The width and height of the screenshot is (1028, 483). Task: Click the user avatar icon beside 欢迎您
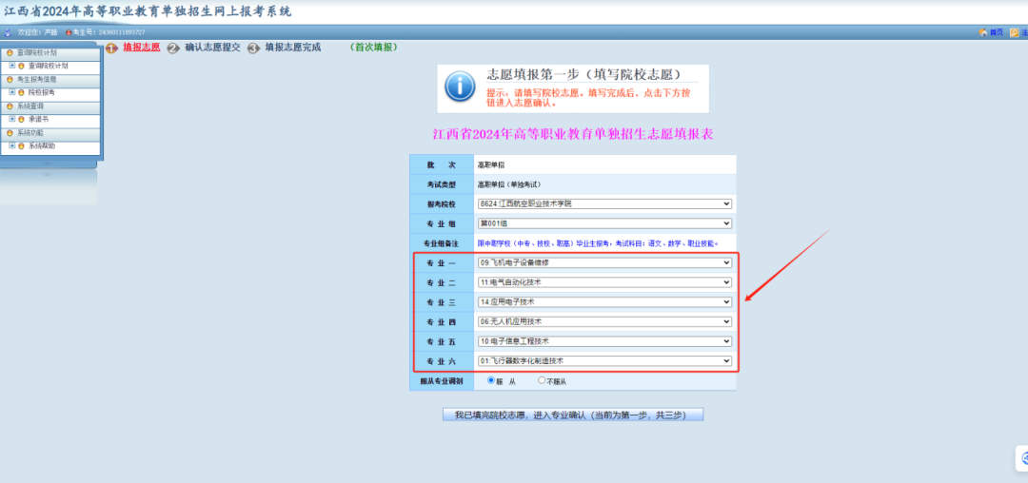(x=9, y=32)
